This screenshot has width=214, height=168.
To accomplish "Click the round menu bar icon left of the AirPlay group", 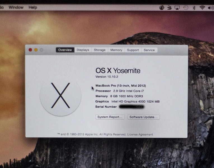I will coord(162,8).
